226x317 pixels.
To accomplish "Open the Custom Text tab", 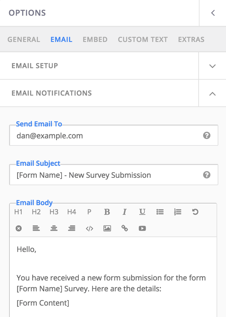I will pos(143,40).
